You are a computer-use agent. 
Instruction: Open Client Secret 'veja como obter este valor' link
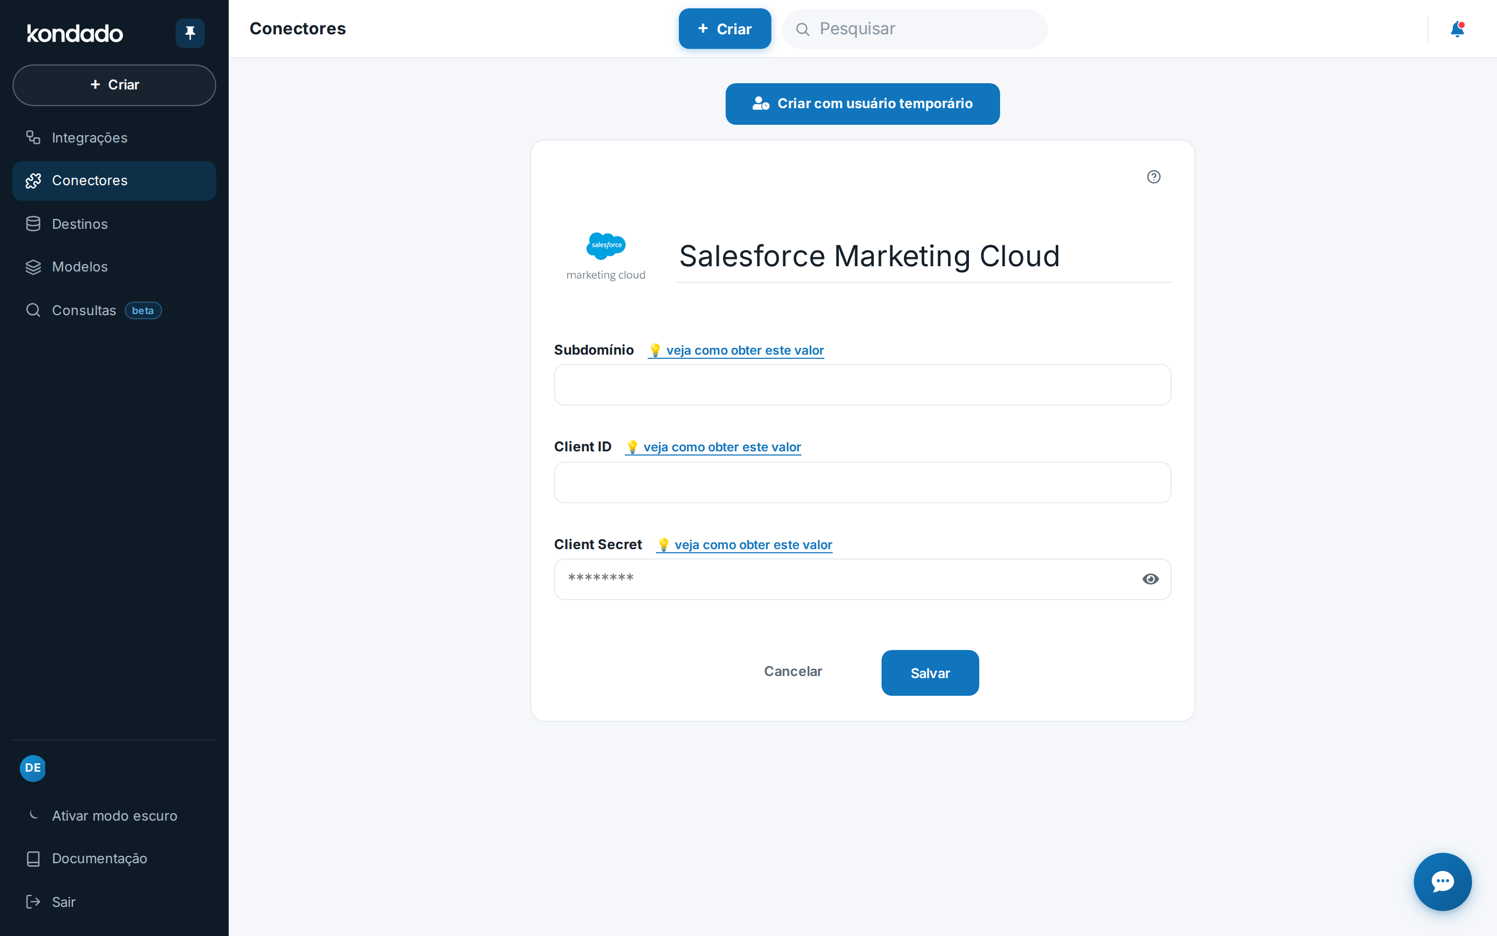point(744,545)
